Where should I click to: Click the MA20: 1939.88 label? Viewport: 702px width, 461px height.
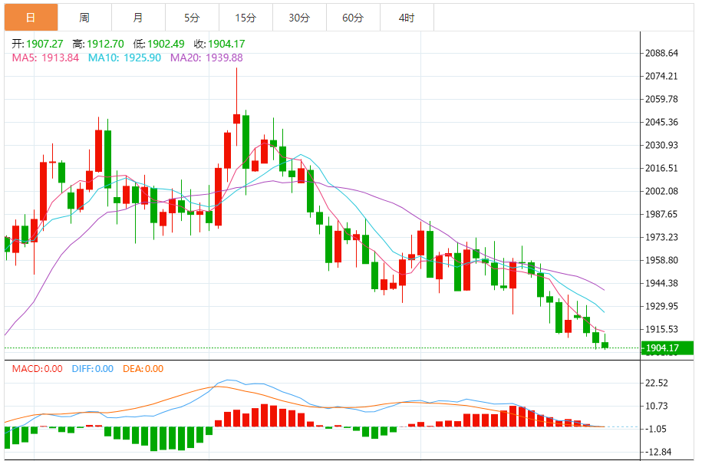tap(206, 58)
